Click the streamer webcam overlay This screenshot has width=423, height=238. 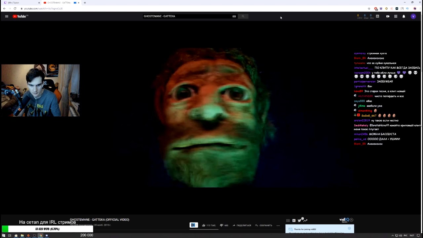[40, 90]
